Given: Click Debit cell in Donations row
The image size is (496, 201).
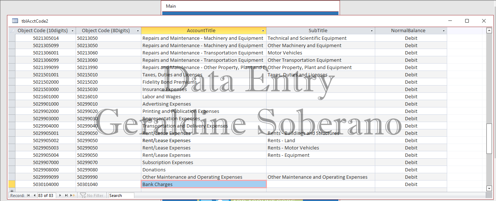Looking at the screenshot, I should point(411,170).
